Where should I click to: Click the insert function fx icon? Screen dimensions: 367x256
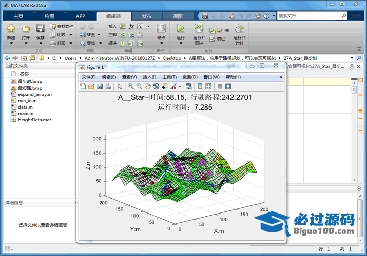coord(131,26)
